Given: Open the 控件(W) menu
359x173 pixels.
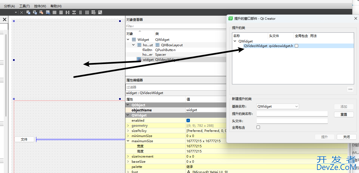Looking at the screenshot, I should pos(40,6).
